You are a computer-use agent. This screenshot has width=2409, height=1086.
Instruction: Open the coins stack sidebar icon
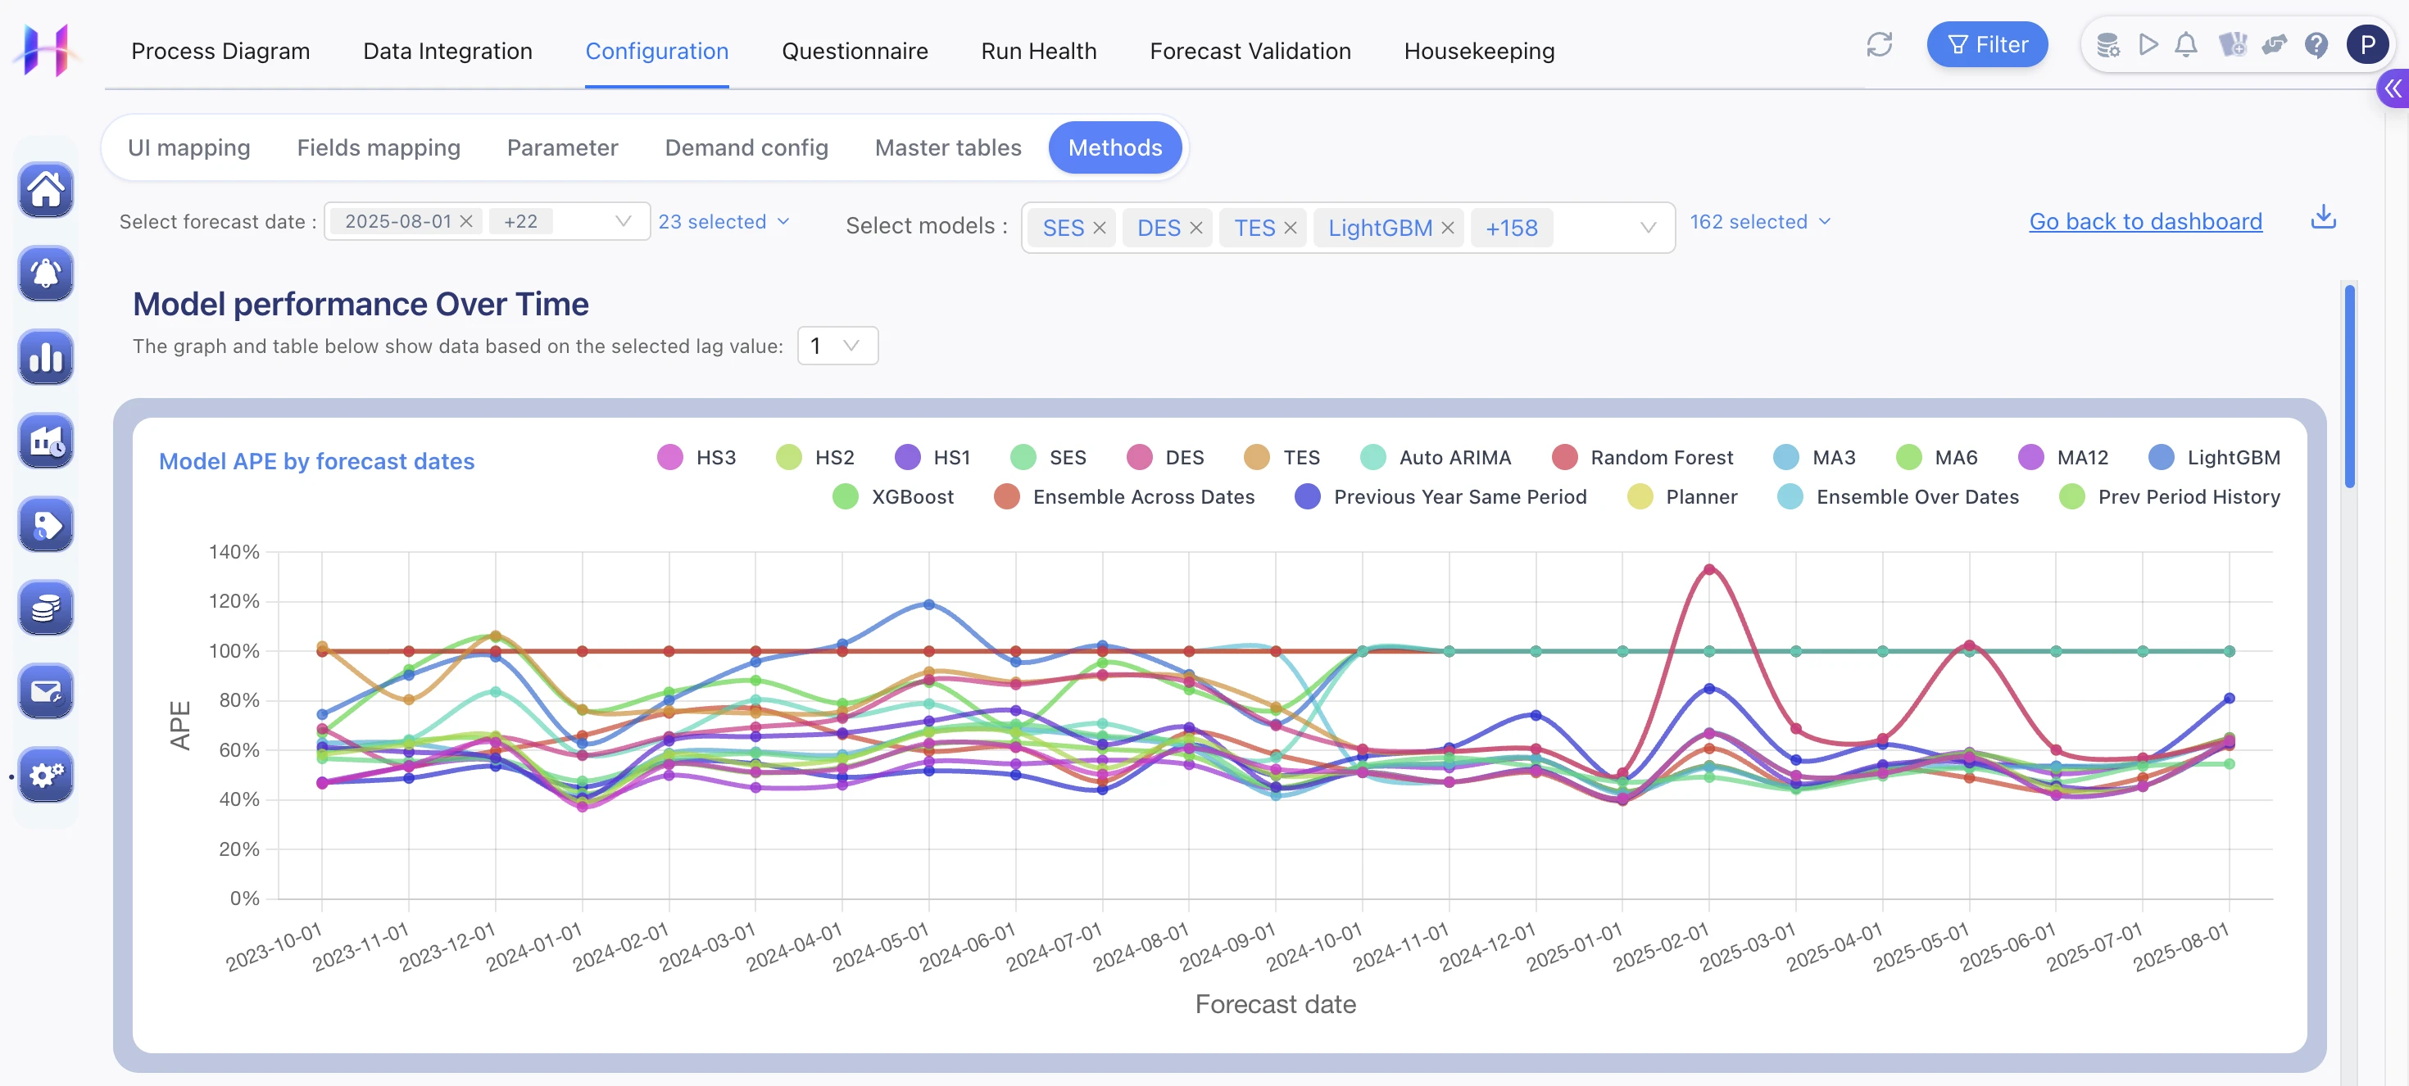coord(46,608)
